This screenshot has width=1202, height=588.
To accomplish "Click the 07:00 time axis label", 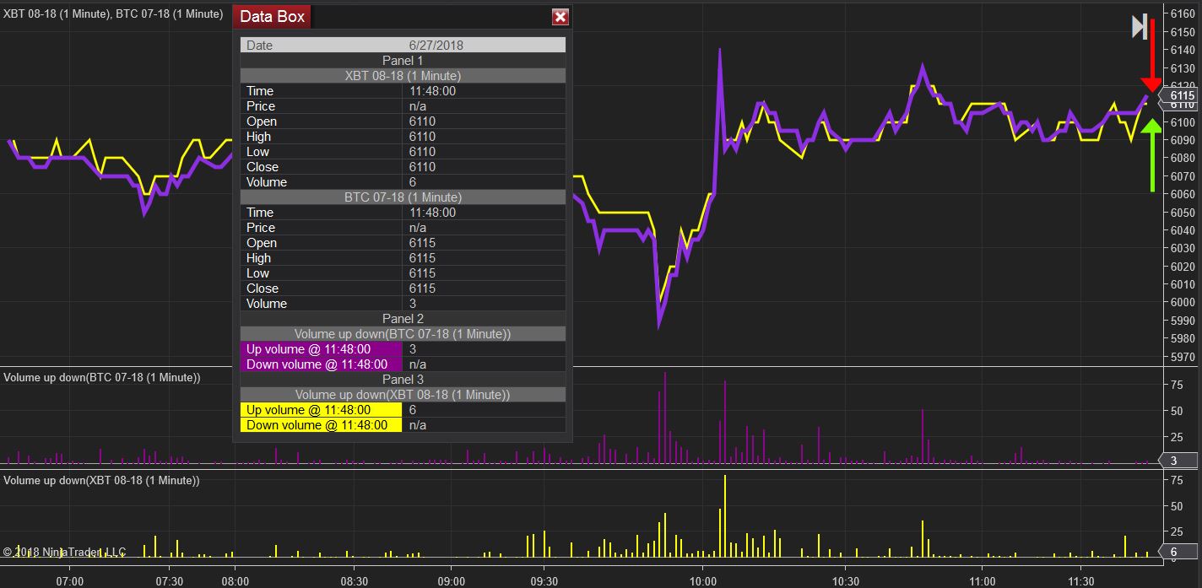I will pyautogui.click(x=69, y=581).
